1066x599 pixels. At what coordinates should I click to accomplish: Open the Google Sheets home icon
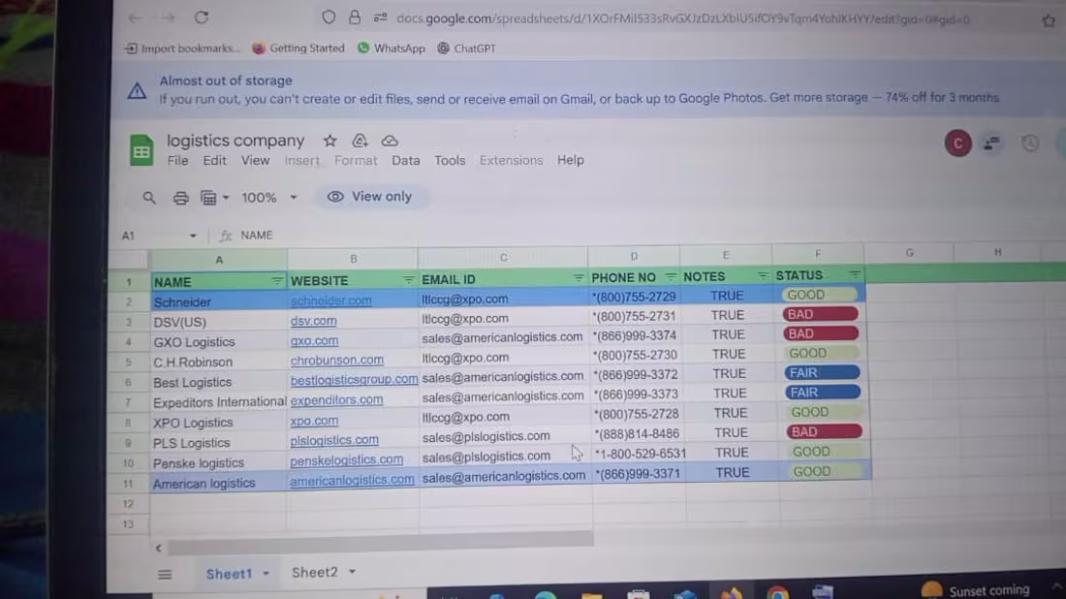tap(141, 149)
